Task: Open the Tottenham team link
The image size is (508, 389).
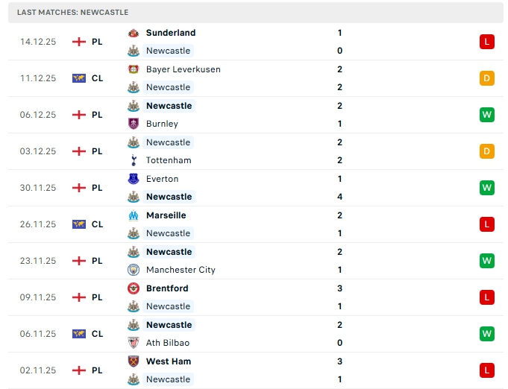Action: pyautogui.click(x=169, y=160)
